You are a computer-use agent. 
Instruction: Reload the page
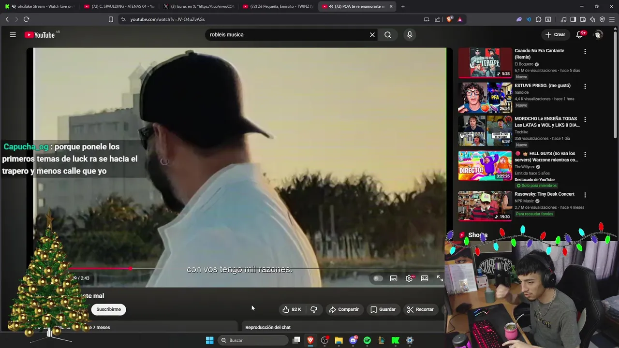click(x=26, y=19)
